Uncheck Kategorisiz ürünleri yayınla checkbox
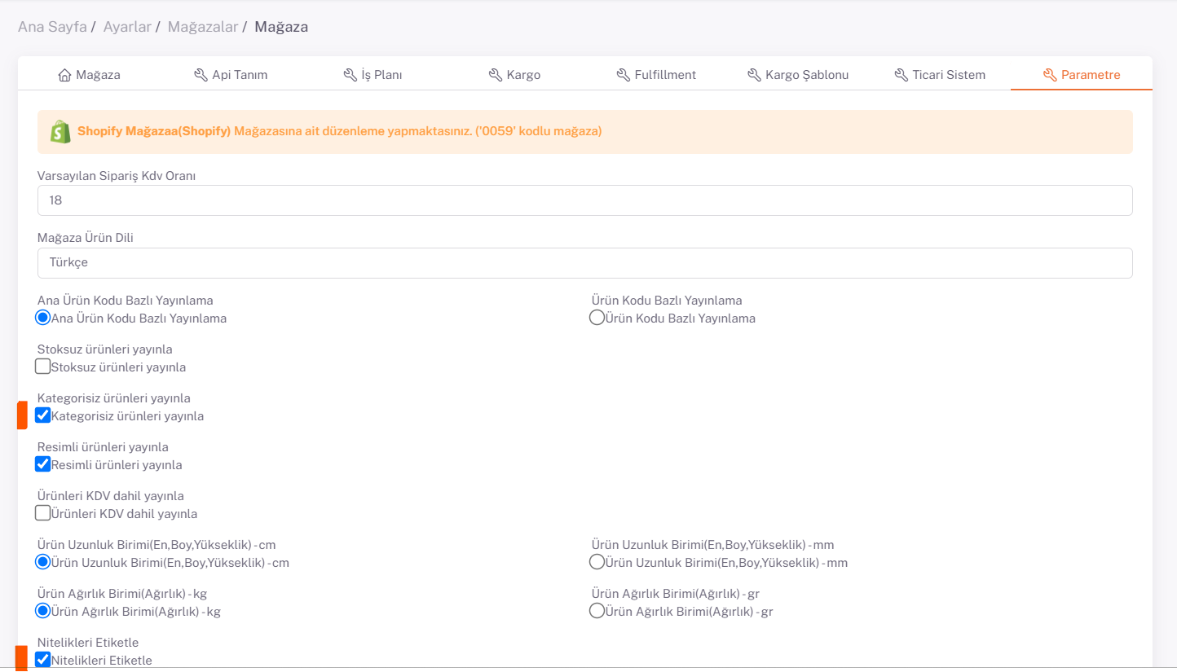 point(43,415)
